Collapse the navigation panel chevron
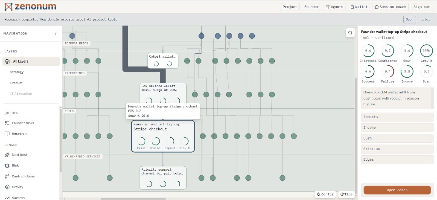The height and width of the screenshot is (200, 437). coord(55,33)
